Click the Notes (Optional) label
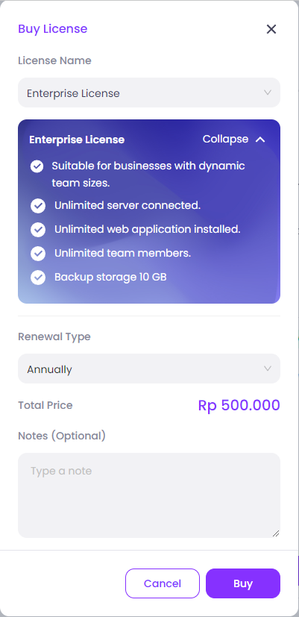Viewport: 299px width, 617px height. click(x=62, y=436)
